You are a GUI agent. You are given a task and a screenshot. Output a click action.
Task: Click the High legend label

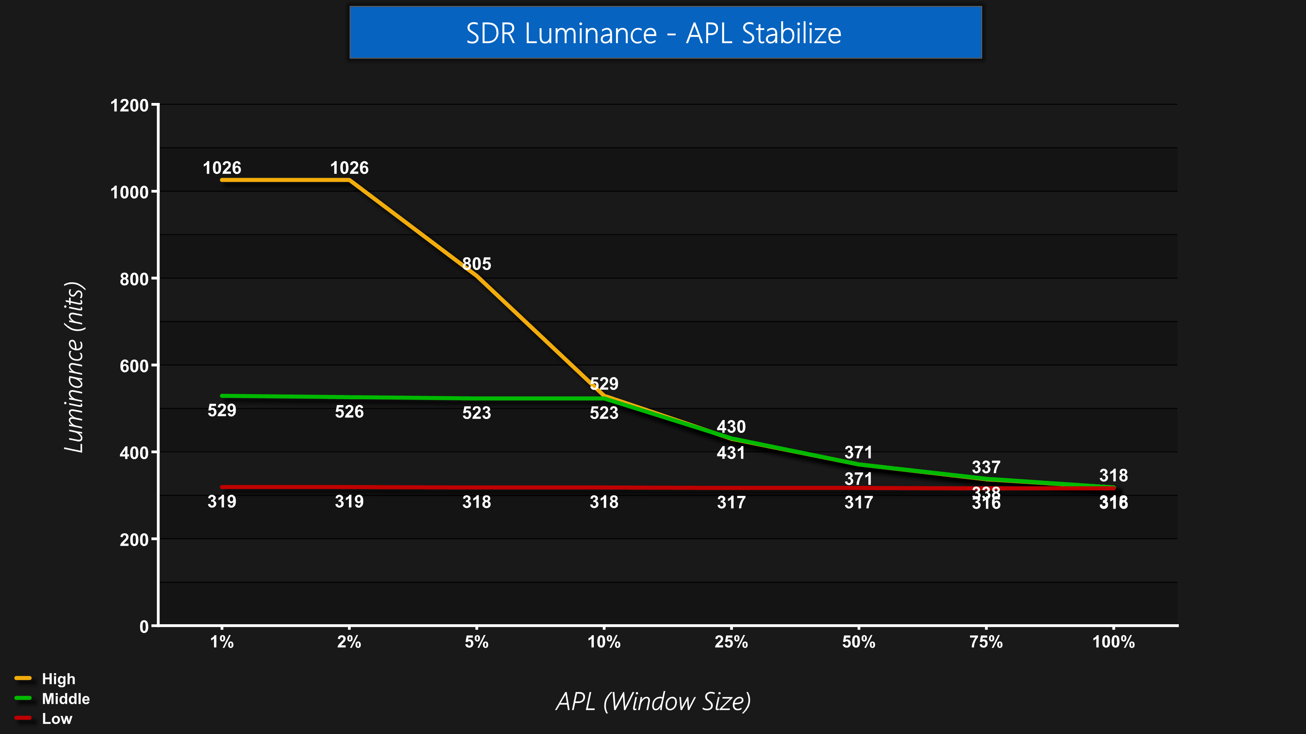(x=58, y=679)
